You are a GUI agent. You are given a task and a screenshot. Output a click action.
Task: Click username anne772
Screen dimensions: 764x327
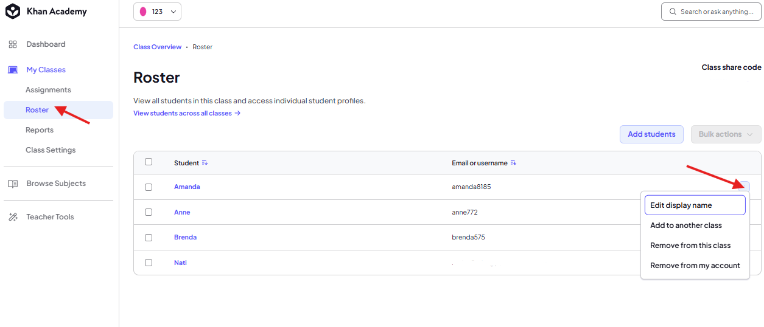465,212
